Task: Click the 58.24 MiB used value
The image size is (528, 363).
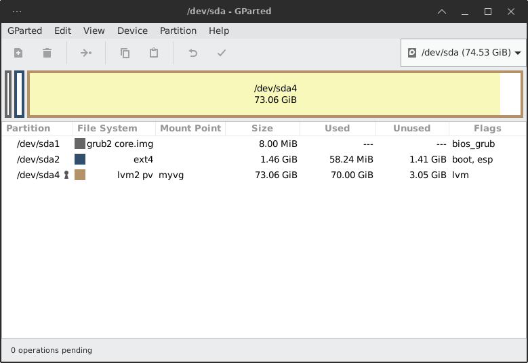Action: coord(351,159)
